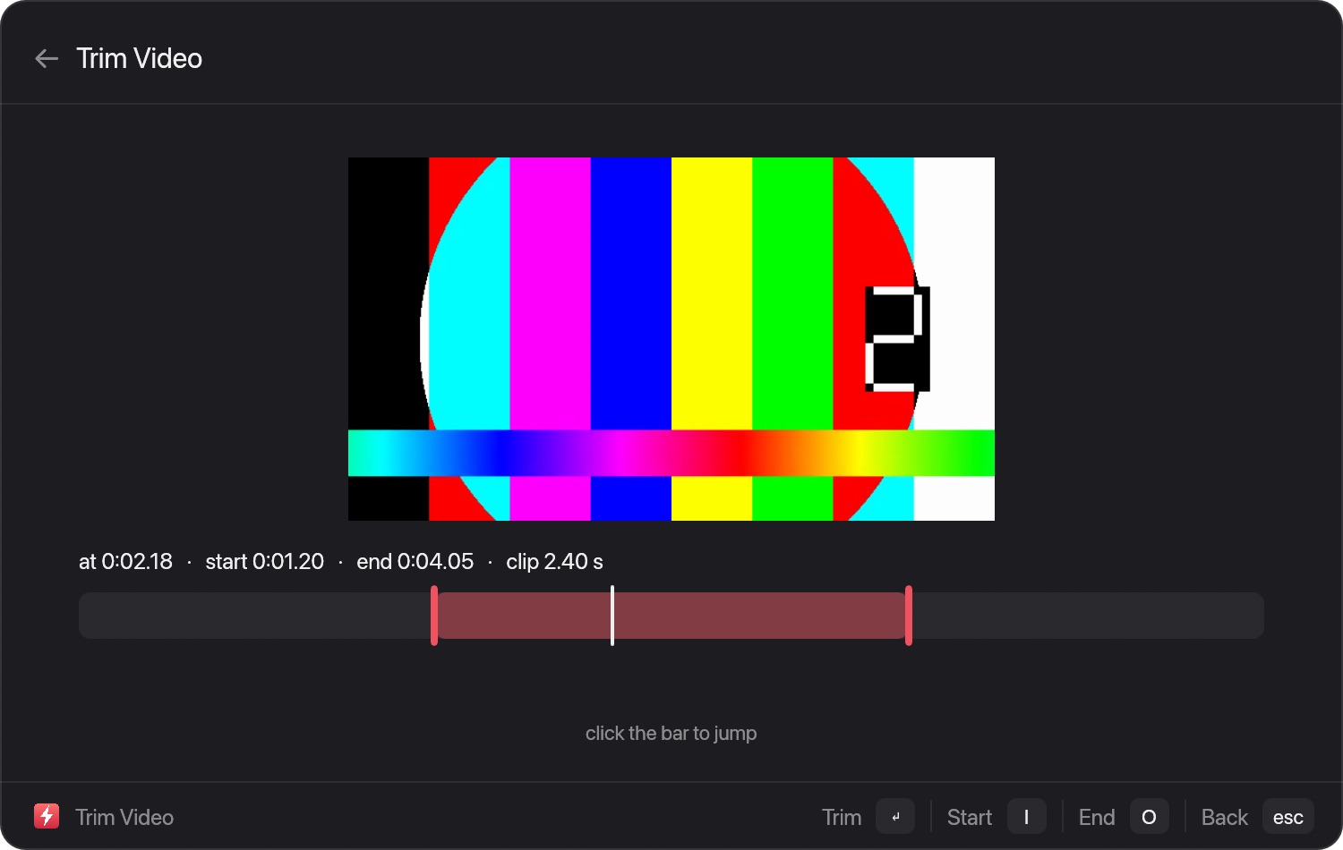Click the 'at 0:02.18' position readout
This screenshot has width=1343, height=850.
125,562
